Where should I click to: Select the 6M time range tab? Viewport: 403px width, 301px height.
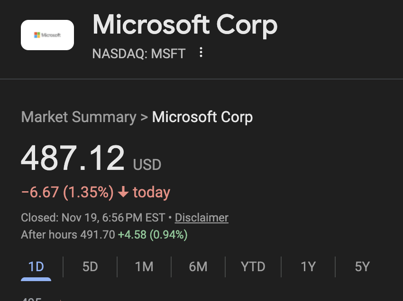[198, 267]
